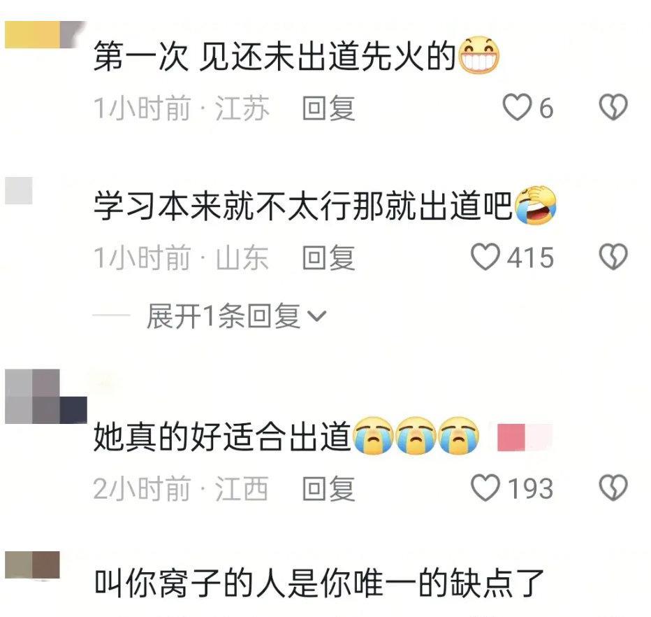This screenshot has width=651, height=617.
Task: Dislike the 江苏 comment via broken heart
Action: (x=613, y=107)
